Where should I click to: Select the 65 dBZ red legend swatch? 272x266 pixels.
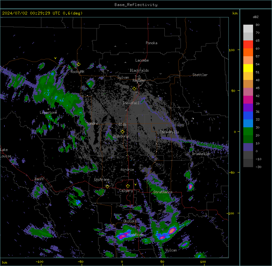[x=248, y=45]
